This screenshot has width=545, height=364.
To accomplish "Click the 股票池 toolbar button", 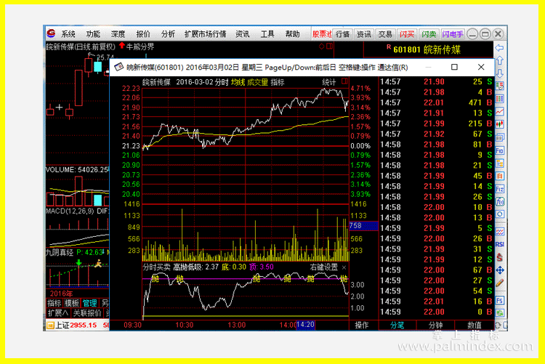I will click(322, 34).
